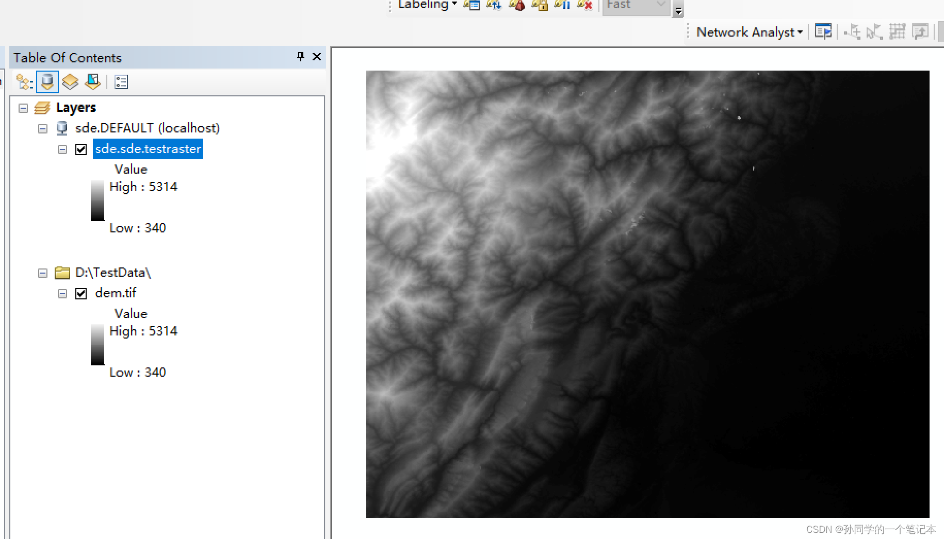Click the DEM raster in map view
Screen dimensions: 944x539
tap(647, 294)
